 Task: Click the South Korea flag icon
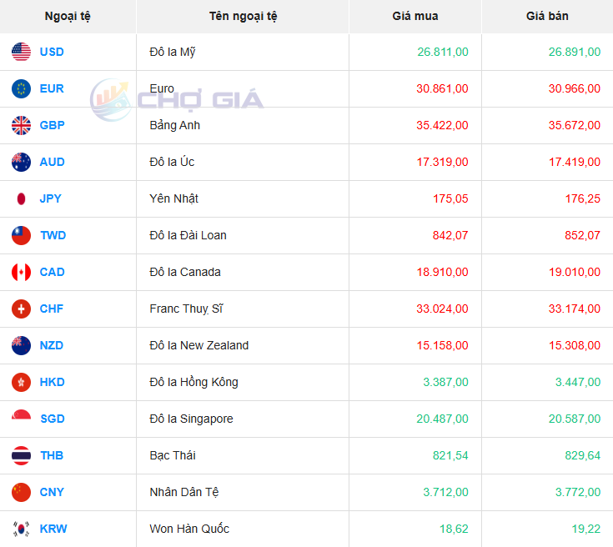click(22, 529)
